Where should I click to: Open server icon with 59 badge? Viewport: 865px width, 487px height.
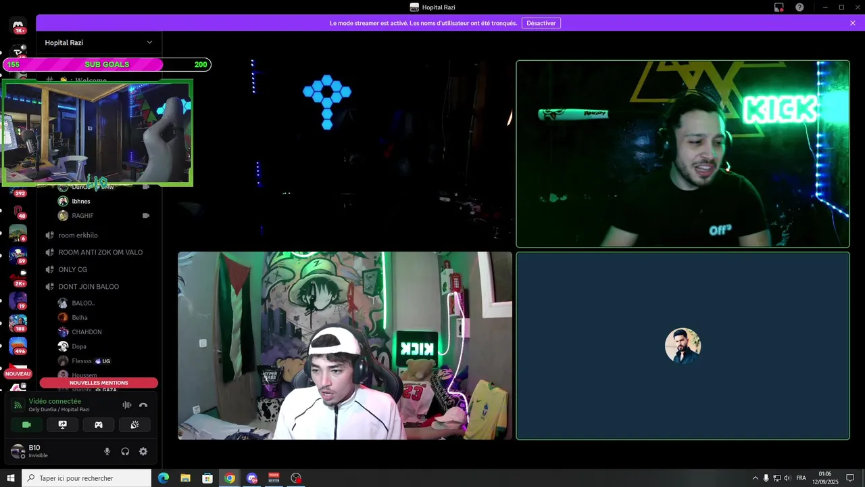tap(18, 256)
